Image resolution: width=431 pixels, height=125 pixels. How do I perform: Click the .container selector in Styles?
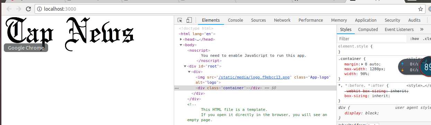coord(350,59)
